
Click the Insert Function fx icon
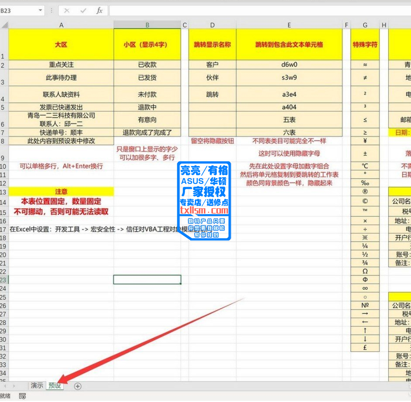(x=99, y=11)
